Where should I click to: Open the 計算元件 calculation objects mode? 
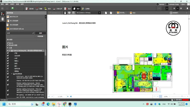click(x=58, y=8)
